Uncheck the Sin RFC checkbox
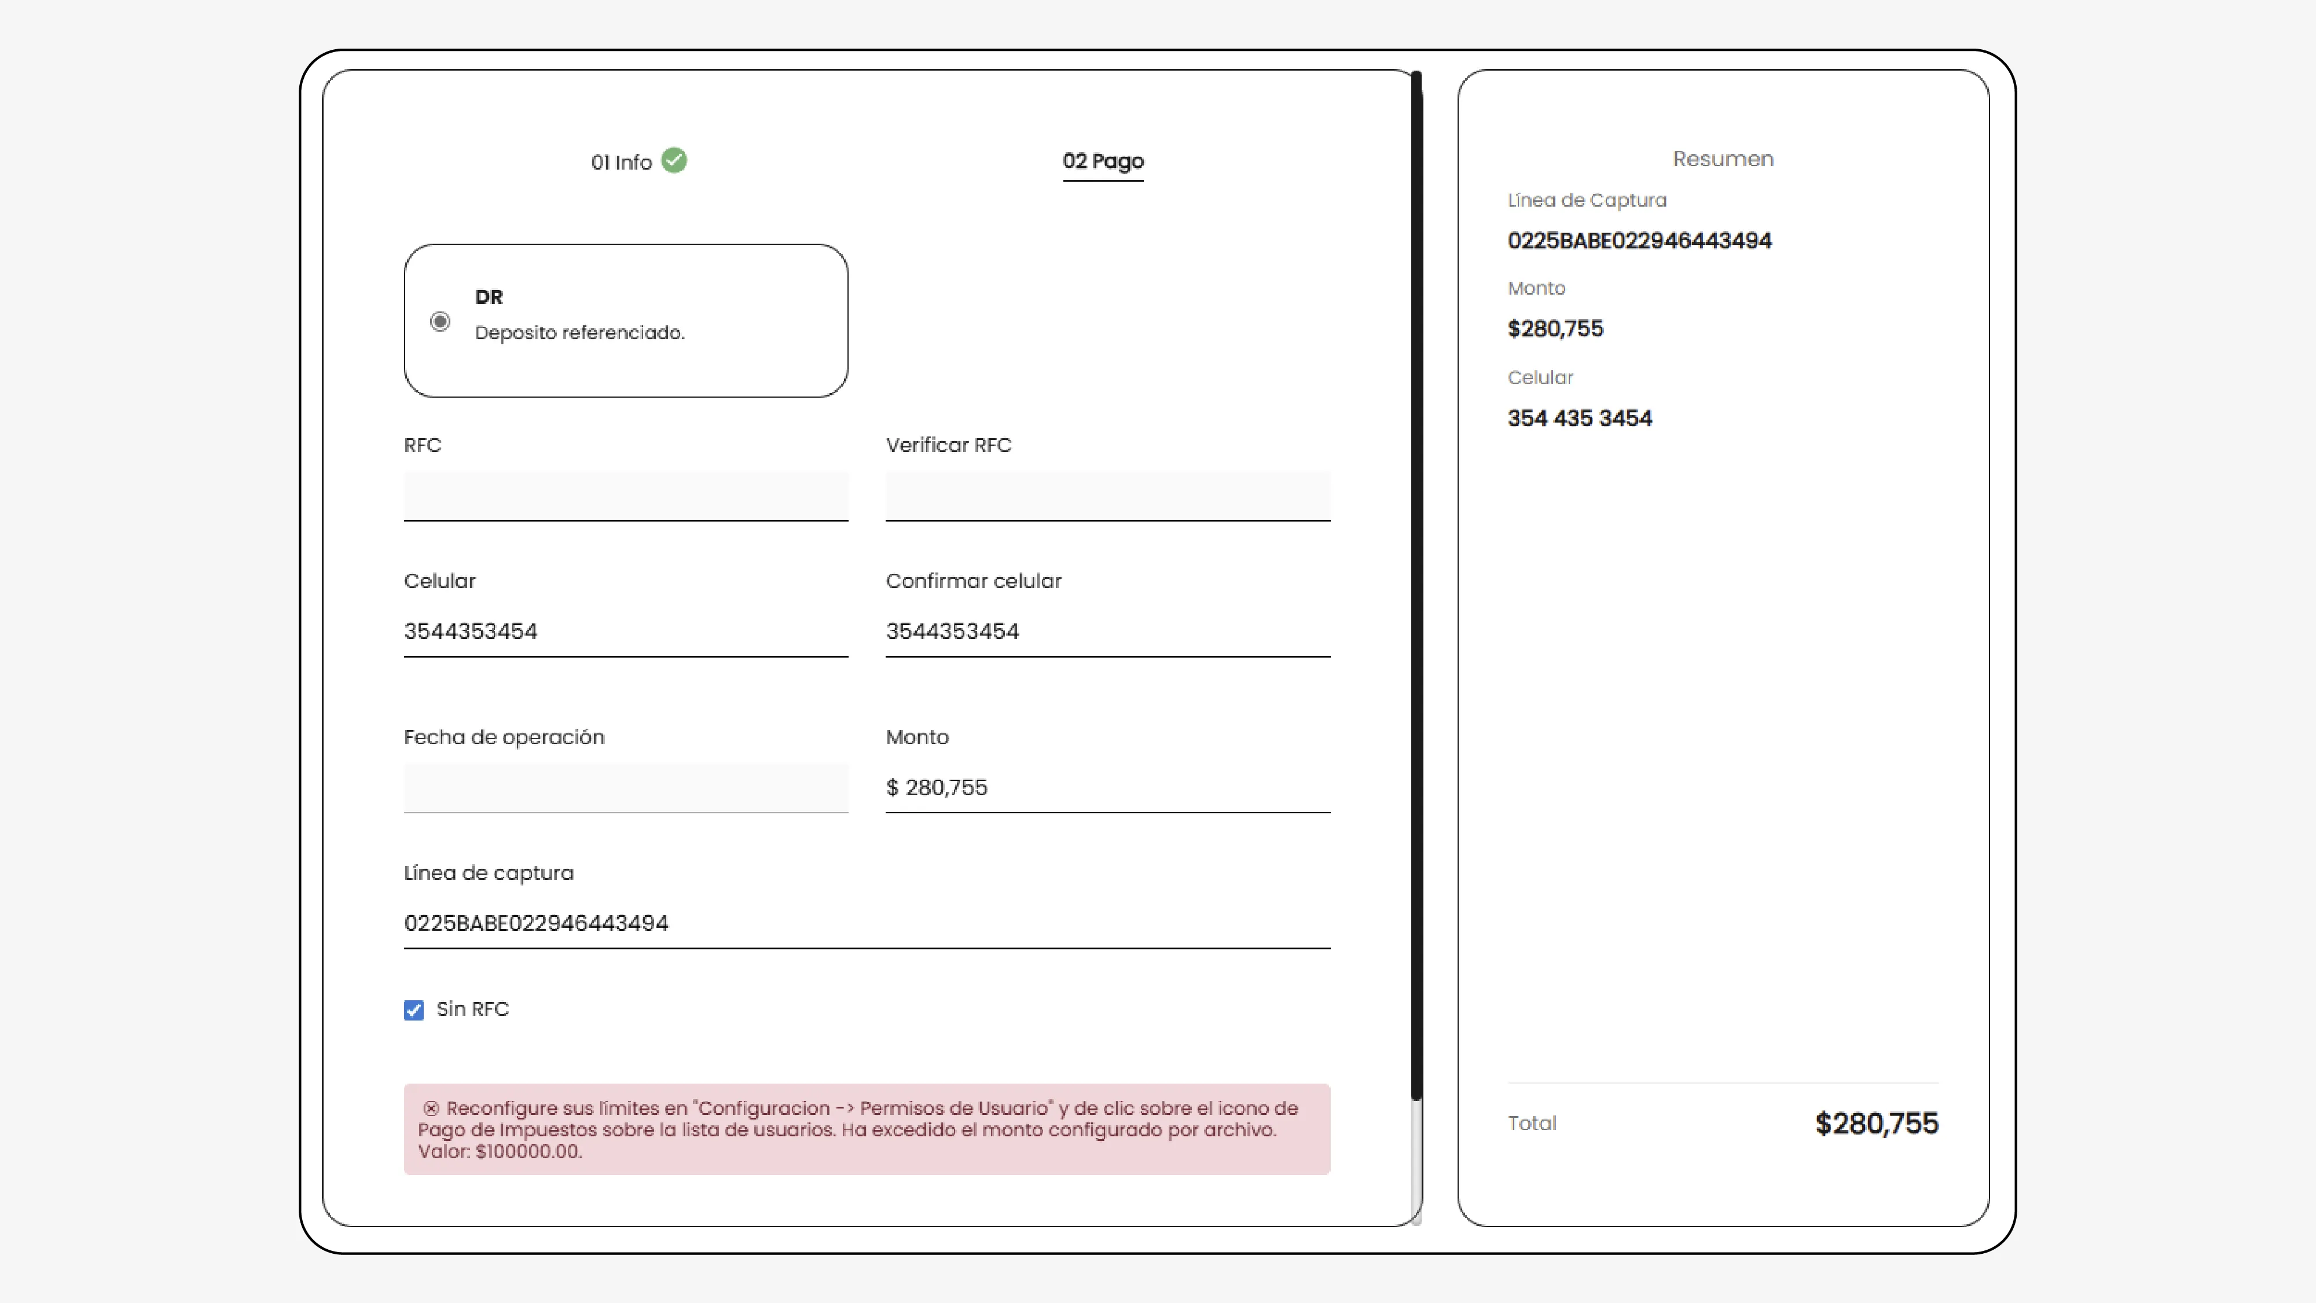Image resolution: width=2316 pixels, height=1303 pixels. (413, 1010)
